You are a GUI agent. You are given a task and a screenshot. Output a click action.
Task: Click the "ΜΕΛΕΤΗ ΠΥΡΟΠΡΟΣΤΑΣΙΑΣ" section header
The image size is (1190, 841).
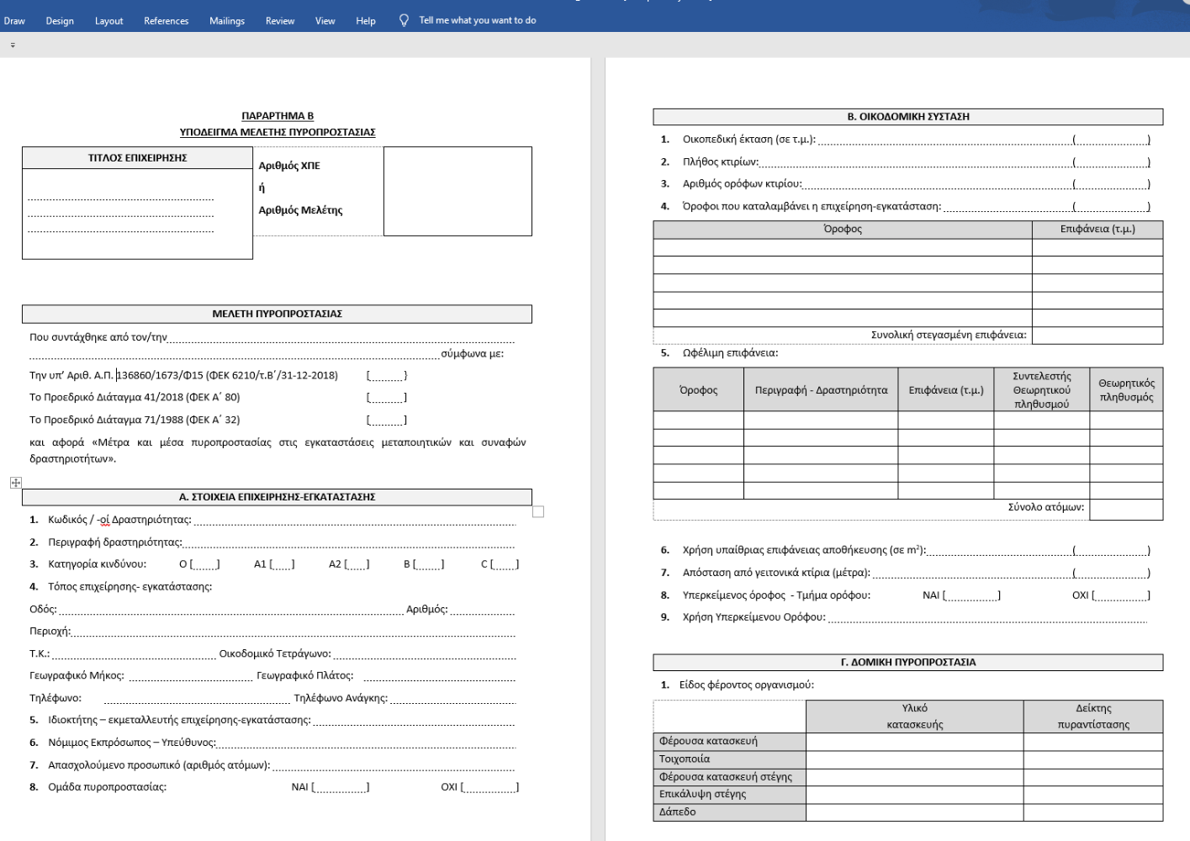(x=277, y=314)
